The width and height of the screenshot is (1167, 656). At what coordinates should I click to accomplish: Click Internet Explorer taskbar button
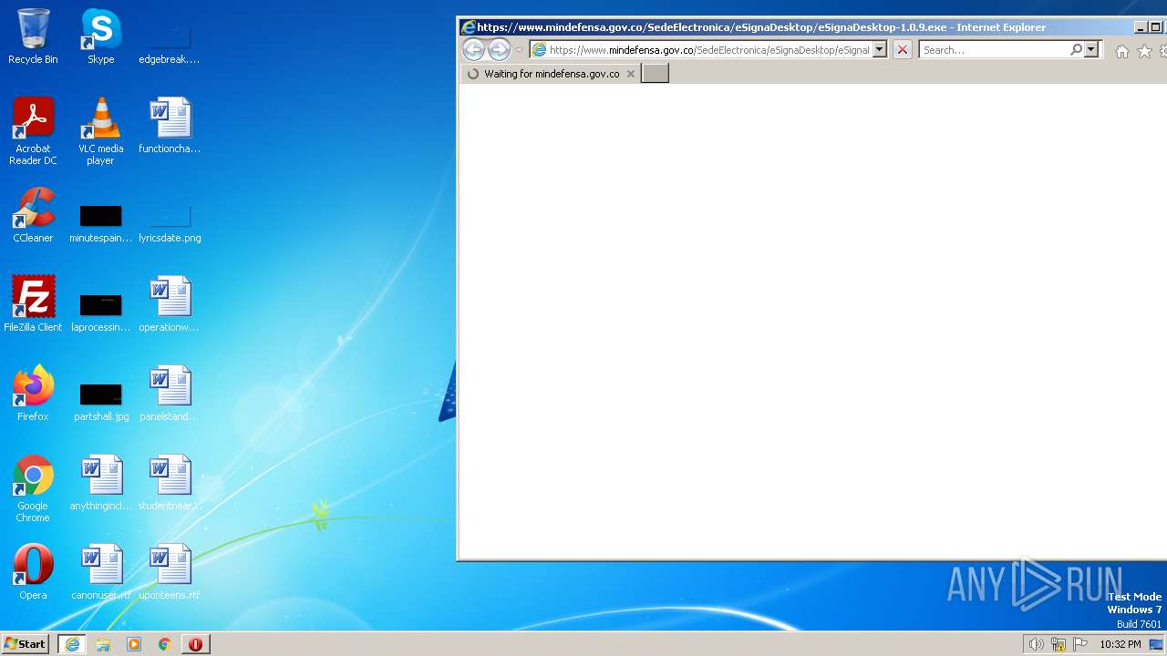click(71, 644)
